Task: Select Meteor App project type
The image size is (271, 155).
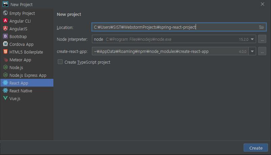Action: coord(27,60)
